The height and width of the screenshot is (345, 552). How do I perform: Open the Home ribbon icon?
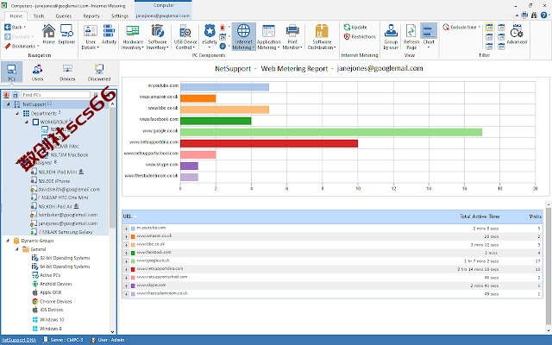pyautogui.click(x=48, y=34)
